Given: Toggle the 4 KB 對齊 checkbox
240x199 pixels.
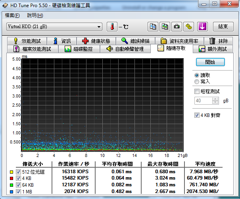Looking at the screenshot, I should click(x=197, y=115).
